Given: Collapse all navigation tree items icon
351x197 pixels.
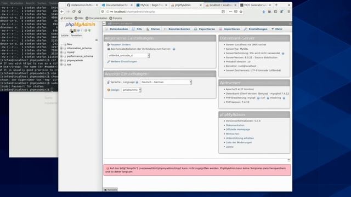Looking at the screenshot, I should click(x=97, y=40).
